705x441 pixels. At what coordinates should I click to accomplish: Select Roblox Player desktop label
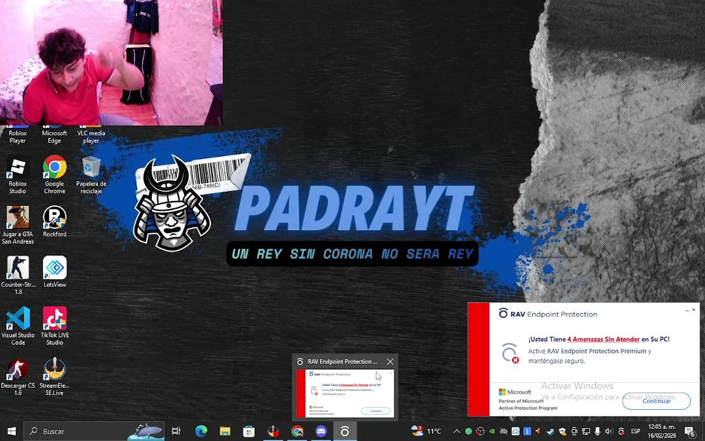point(18,137)
